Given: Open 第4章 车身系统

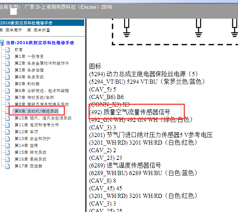Looking at the screenshot, I should [x=29, y=77].
